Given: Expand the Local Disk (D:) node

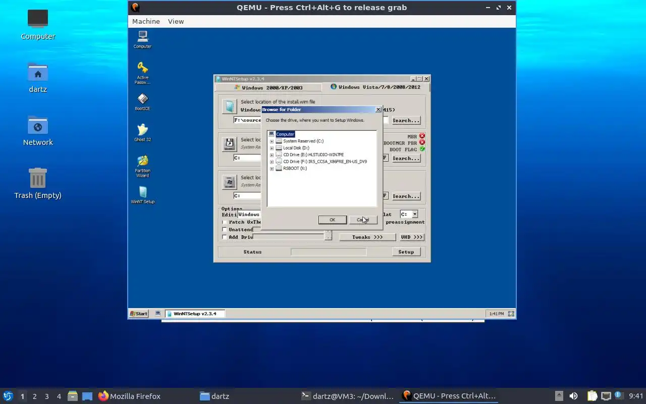Looking at the screenshot, I should pos(272,148).
